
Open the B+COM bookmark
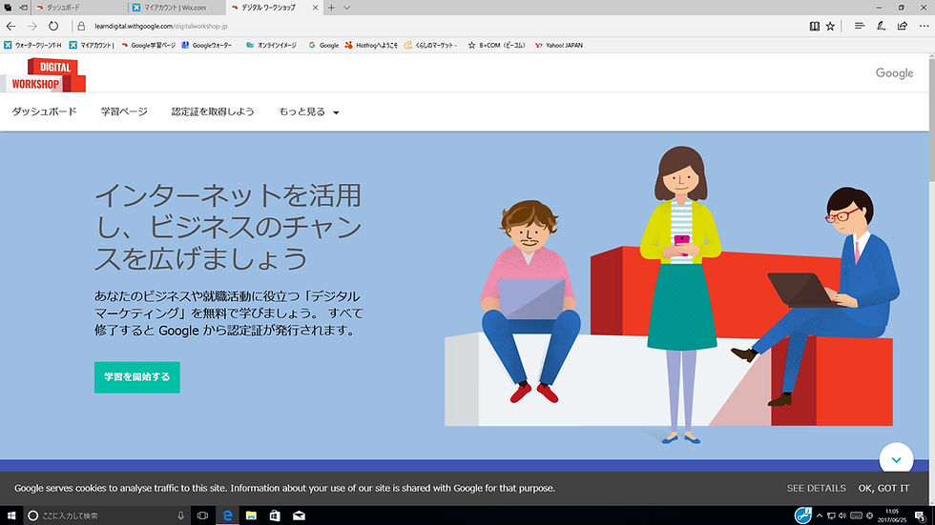tap(496, 45)
